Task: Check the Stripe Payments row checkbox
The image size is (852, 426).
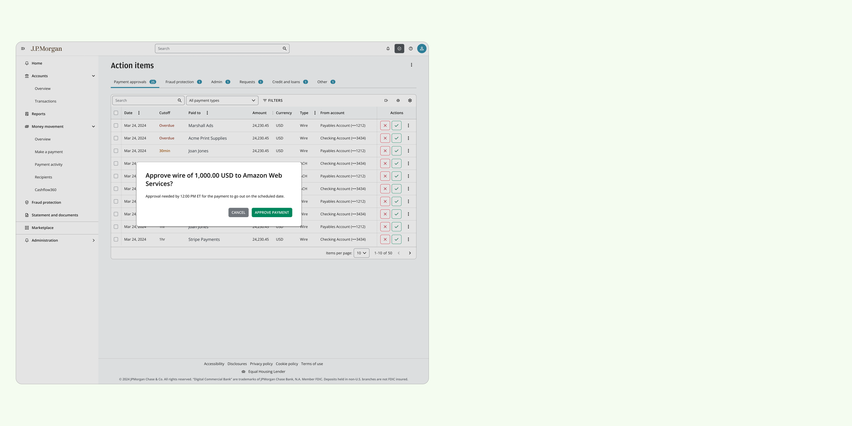Action: coord(116,240)
